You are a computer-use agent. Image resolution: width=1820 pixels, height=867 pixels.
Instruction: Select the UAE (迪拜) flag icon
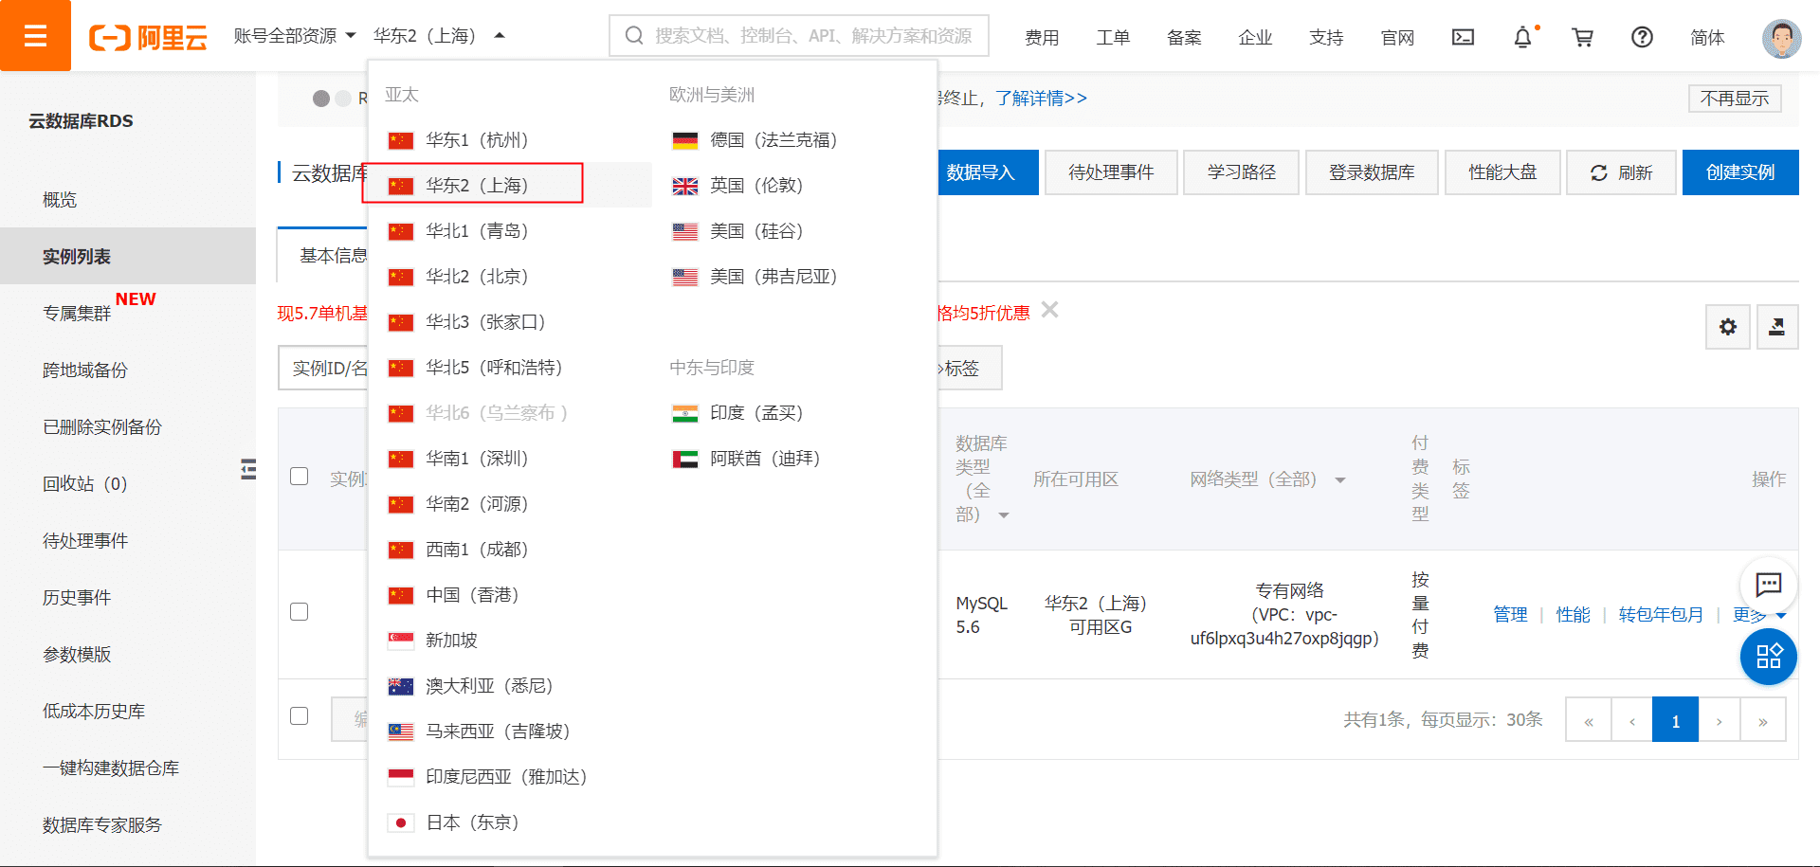[685, 459]
